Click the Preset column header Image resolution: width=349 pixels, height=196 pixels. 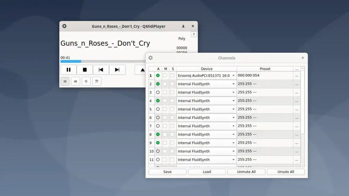pos(265,69)
